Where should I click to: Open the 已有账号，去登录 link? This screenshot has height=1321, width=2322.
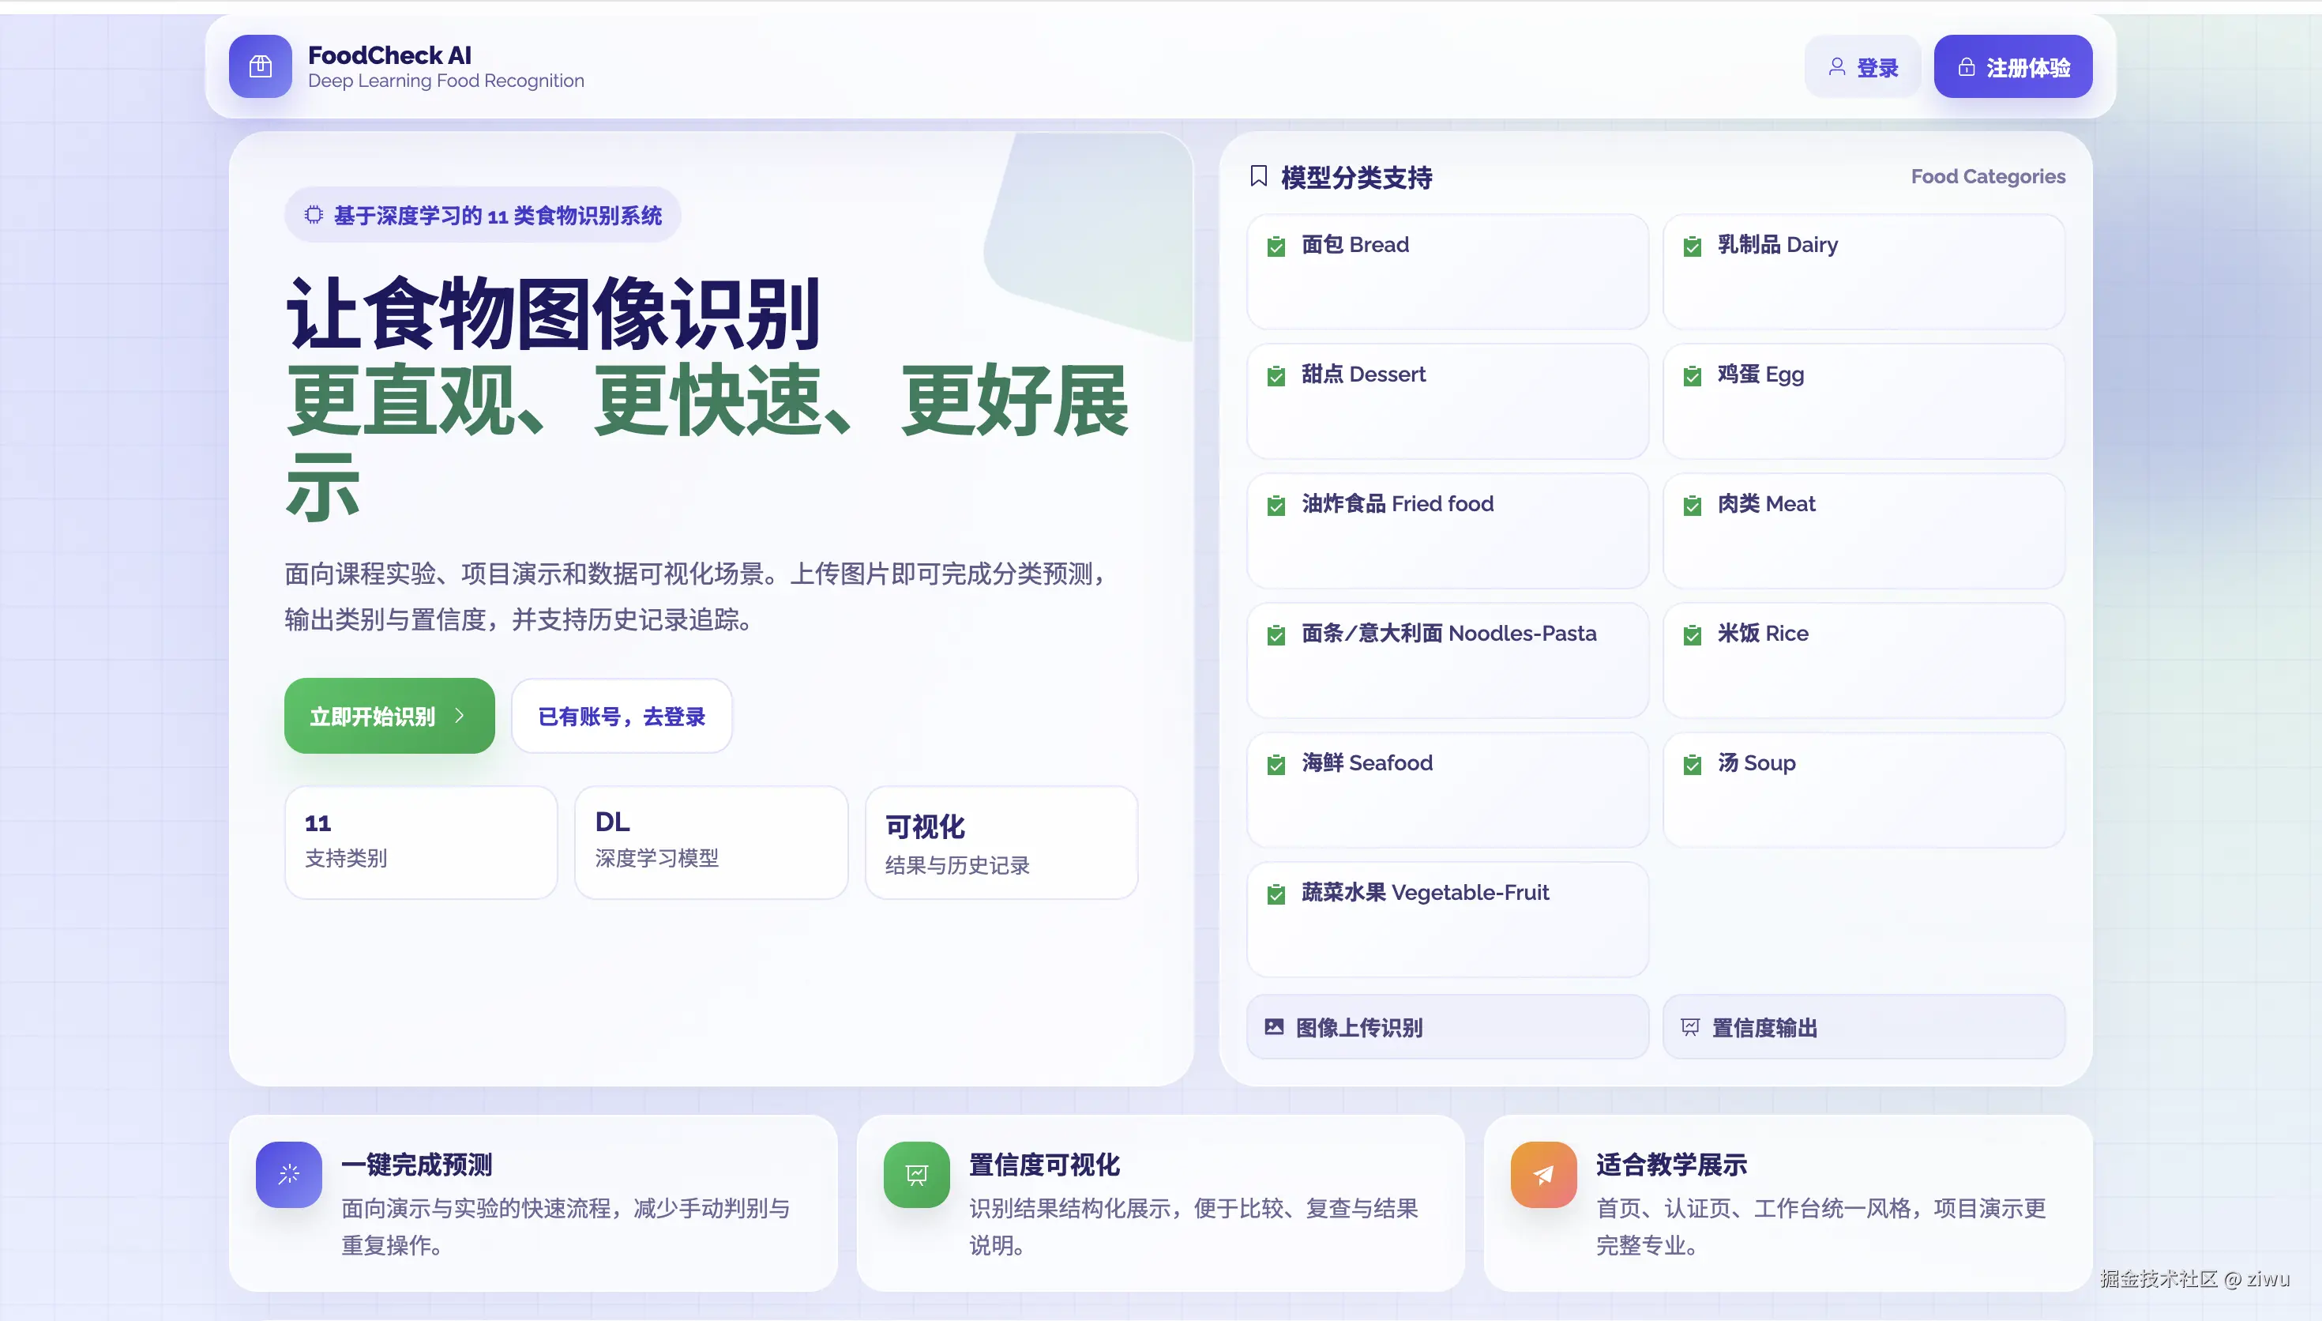click(622, 716)
